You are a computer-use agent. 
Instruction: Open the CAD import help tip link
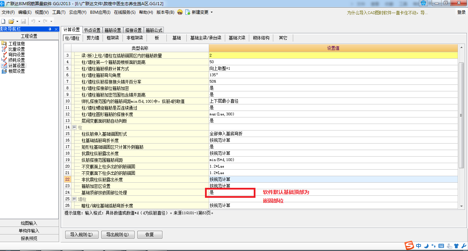pos(387,13)
